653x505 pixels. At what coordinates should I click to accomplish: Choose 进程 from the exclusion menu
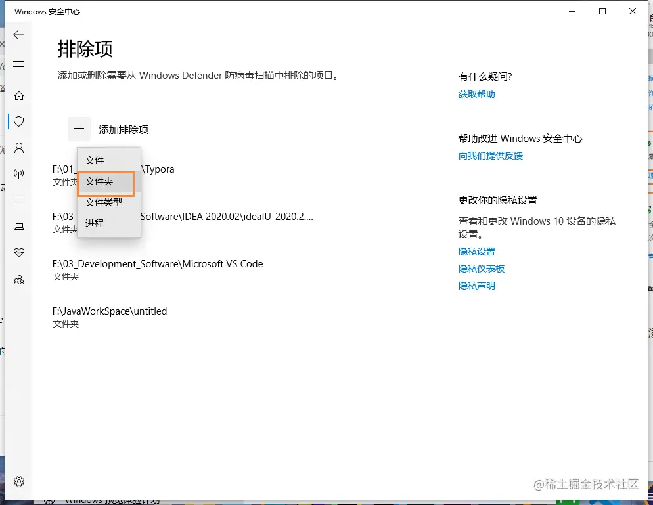click(x=109, y=223)
